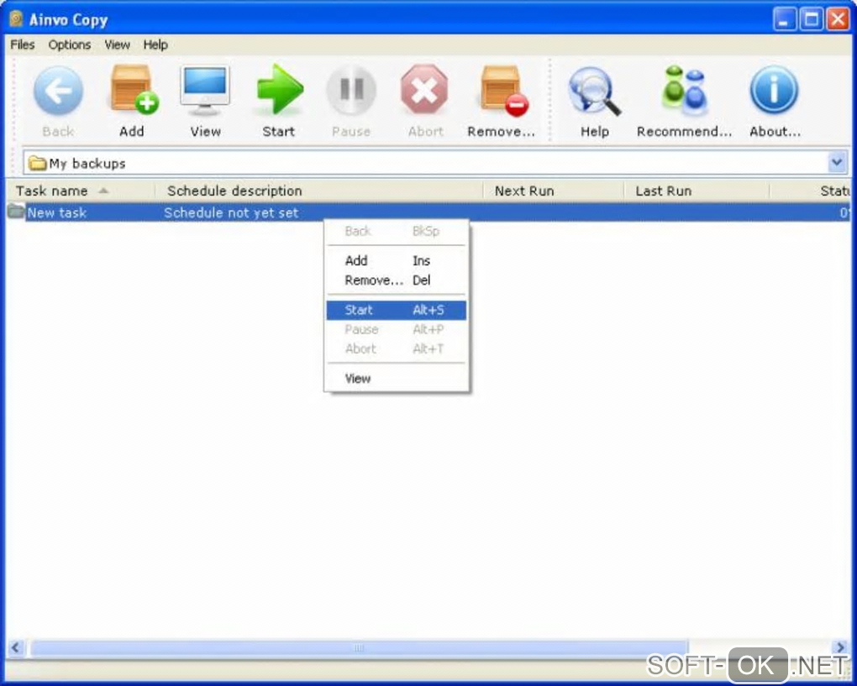Image resolution: width=857 pixels, height=686 pixels.
Task: Click the Status column header
Action: coord(810,191)
